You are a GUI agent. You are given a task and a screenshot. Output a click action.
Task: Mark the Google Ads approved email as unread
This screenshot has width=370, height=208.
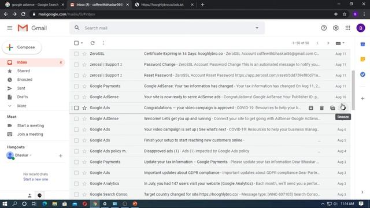pyautogui.click(x=332, y=108)
